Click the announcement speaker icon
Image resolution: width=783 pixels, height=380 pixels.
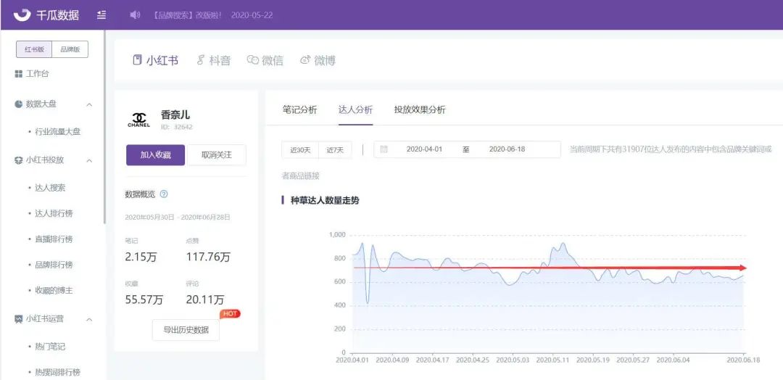tap(135, 15)
